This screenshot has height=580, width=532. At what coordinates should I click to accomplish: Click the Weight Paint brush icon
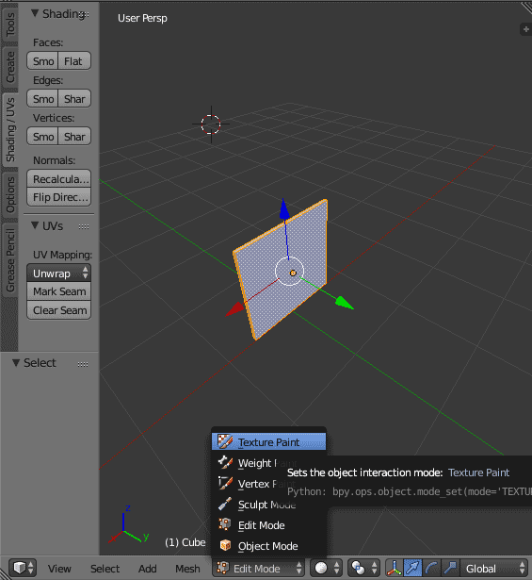225,462
